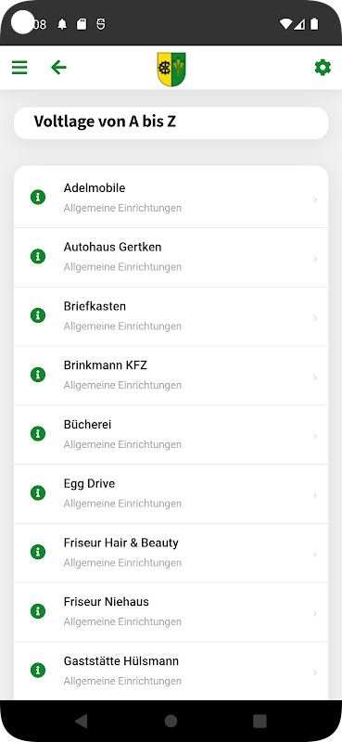Expand Autohaus Gertken with its chevron
This screenshot has height=742, width=342.
tap(315, 259)
